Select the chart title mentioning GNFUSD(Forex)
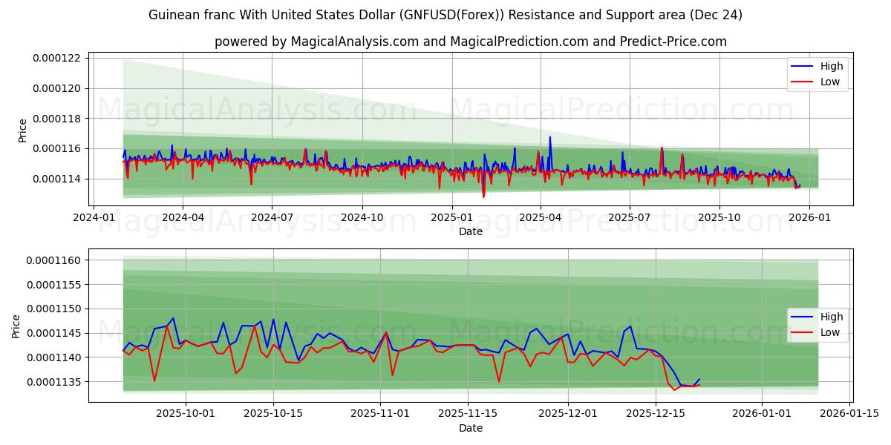891x445 pixels. click(446, 14)
